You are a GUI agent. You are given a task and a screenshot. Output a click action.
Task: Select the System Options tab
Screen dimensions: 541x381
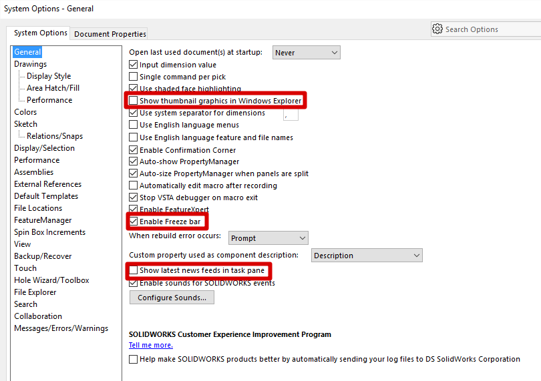coord(41,33)
